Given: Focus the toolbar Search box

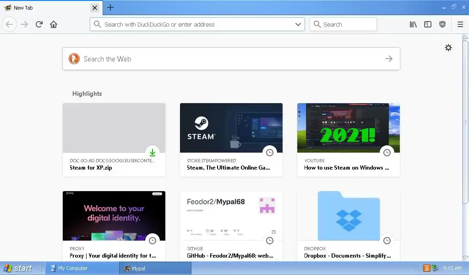Looking at the screenshot, I should point(343,24).
